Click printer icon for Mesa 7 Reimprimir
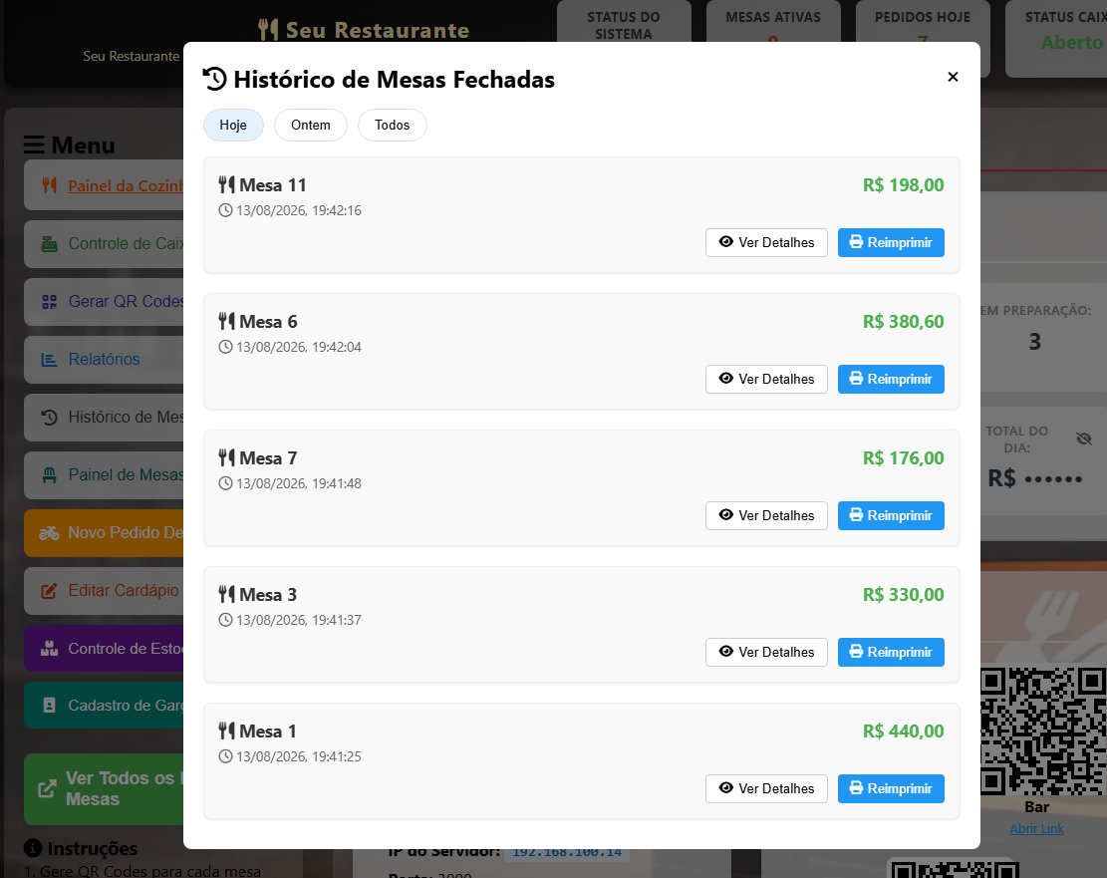 pyautogui.click(x=856, y=515)
